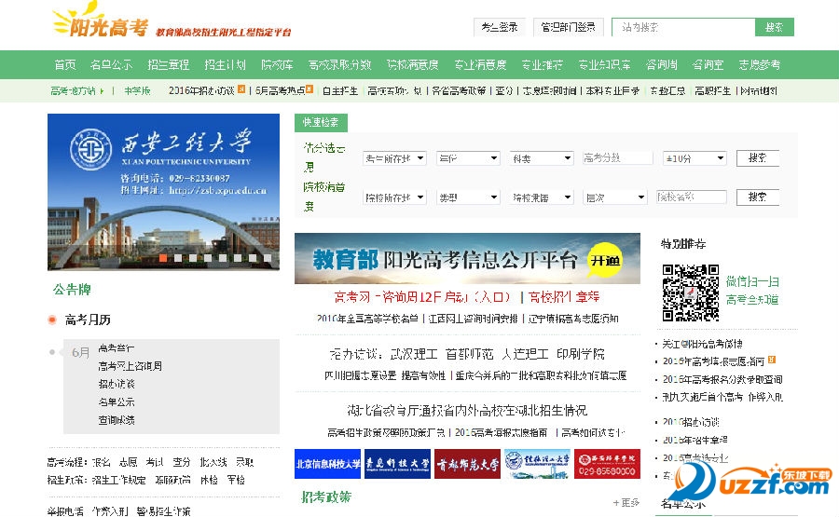The height and width of the screenshot is (517, 839).
Task: Open 院校库 in the navigation bar
Action: point(277,64)
